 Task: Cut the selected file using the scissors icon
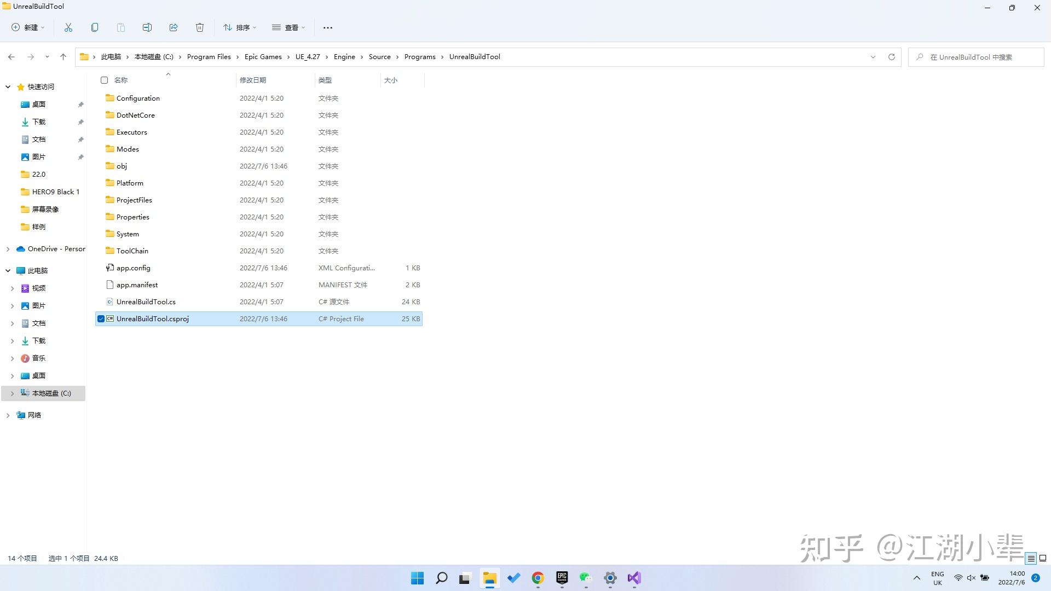pyautogui.click(x=68, y=27)
